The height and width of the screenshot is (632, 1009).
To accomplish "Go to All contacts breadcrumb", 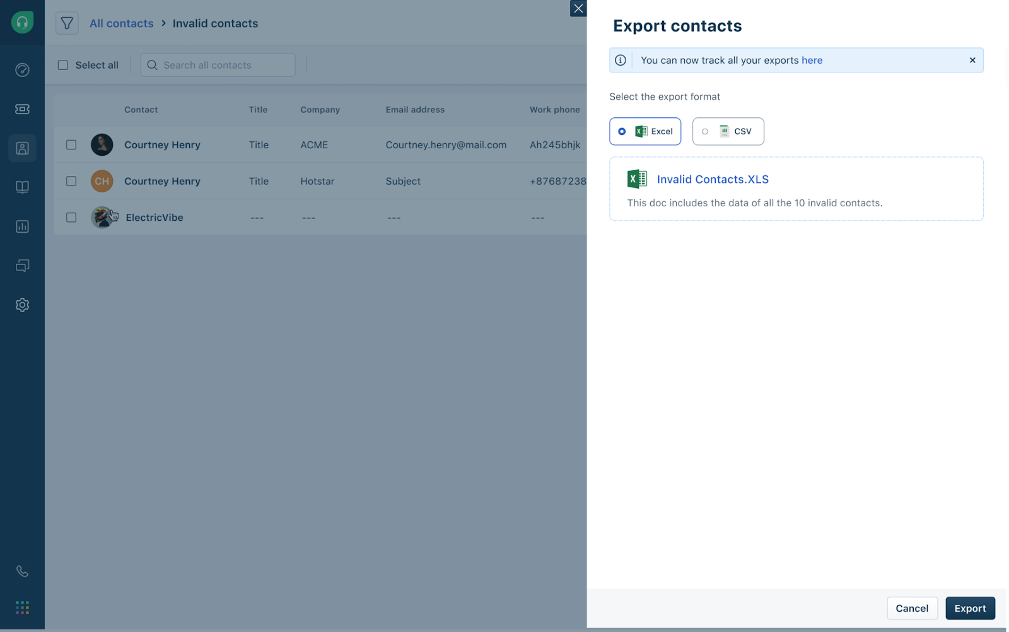I will click(x=122, y=23).
